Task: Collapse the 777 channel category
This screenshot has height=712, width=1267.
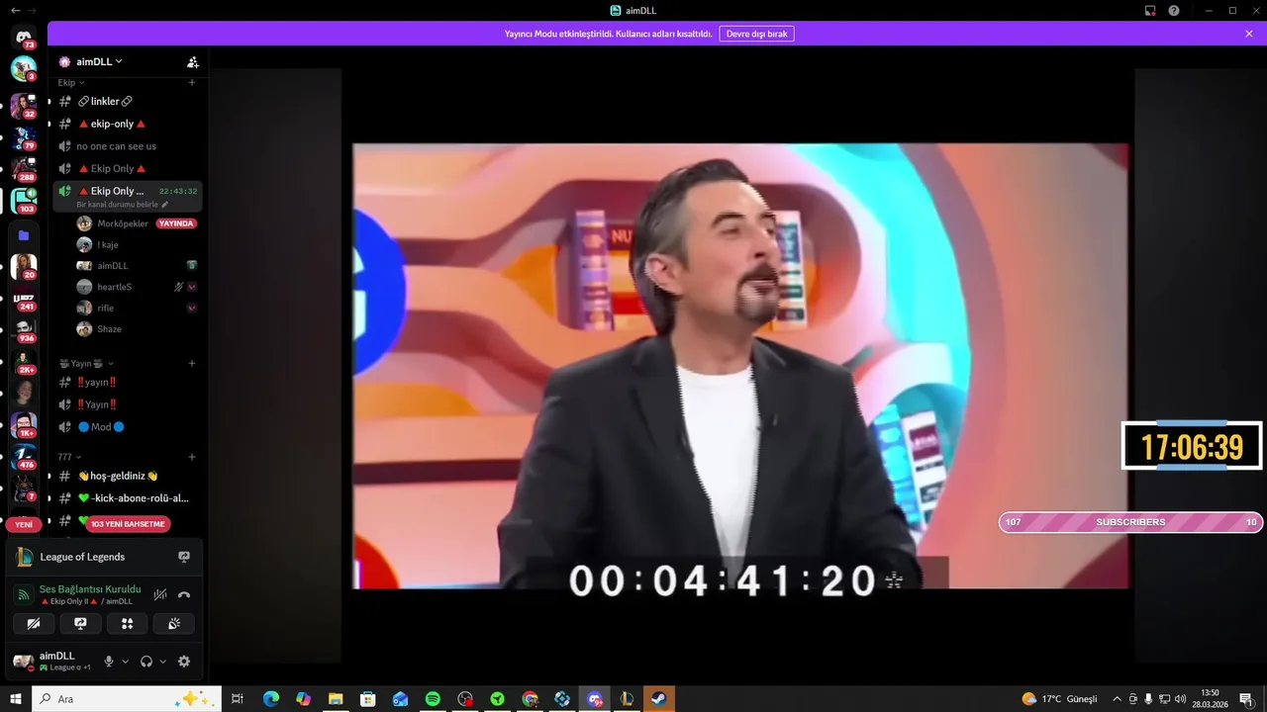Action: [70, 457]
